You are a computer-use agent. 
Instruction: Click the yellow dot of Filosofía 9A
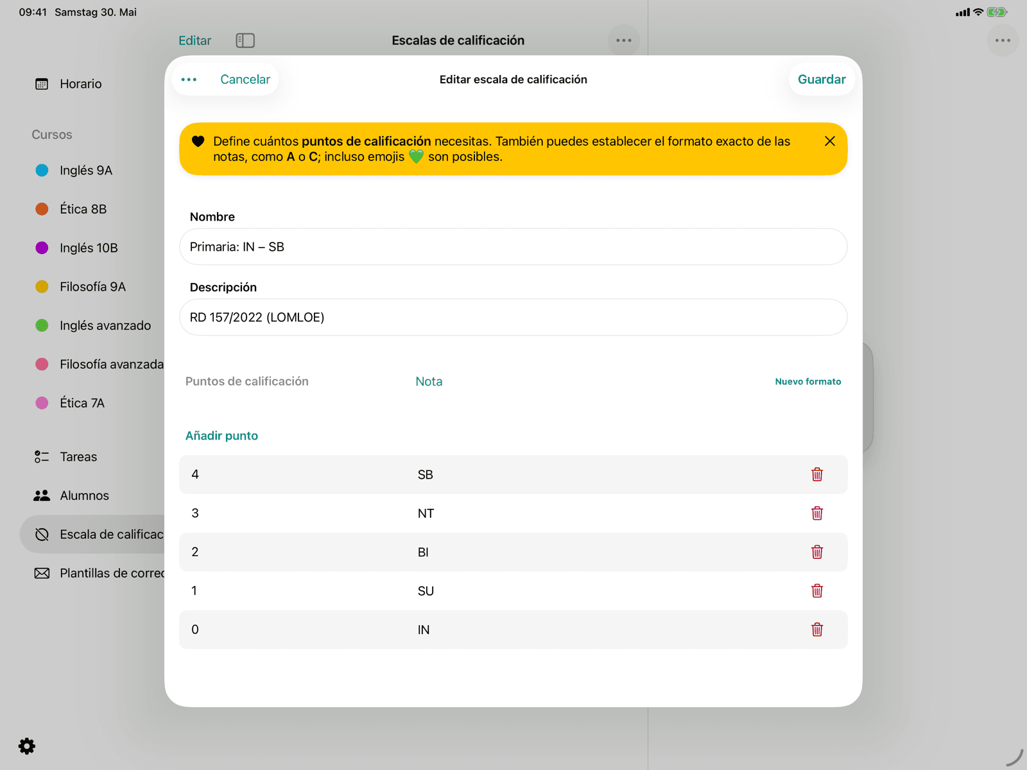[x=42, y=287]
